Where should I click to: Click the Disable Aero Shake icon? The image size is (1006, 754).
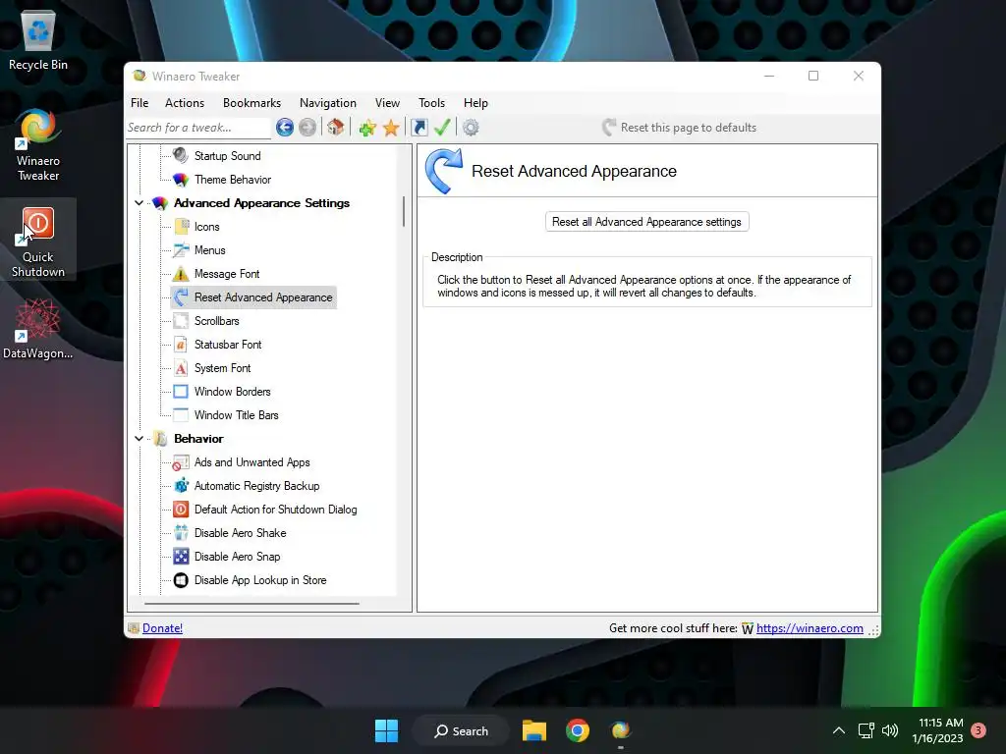[x=182, y=533]
